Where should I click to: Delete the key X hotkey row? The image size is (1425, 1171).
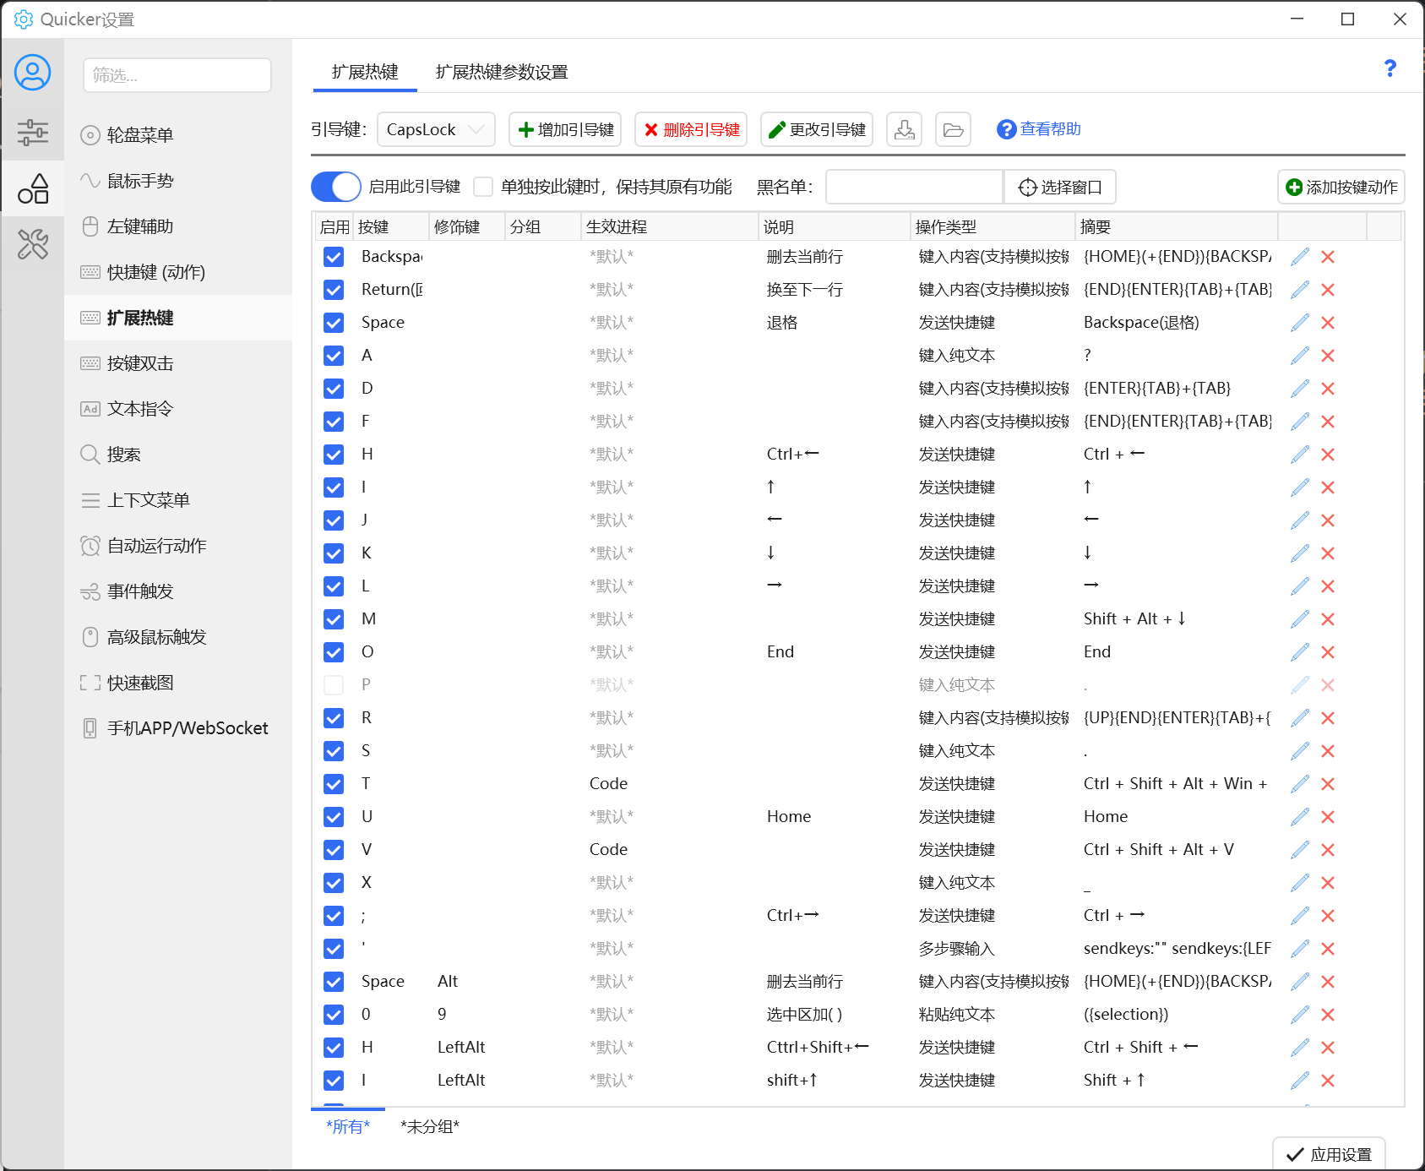tap(1328, 883)
